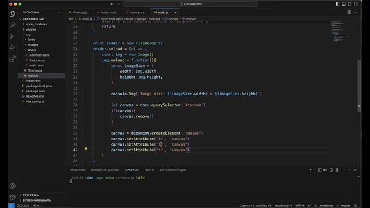Image resolution: width=370 pixels, height=208 pixels.
Task: Click the remote window indicator in status bar
Action: pyautogui.click(x=12, y=206)
